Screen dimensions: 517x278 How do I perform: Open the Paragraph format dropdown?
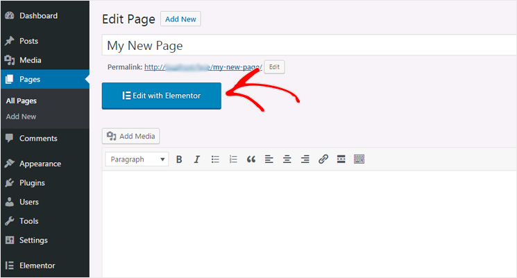[x=137, y=159]
